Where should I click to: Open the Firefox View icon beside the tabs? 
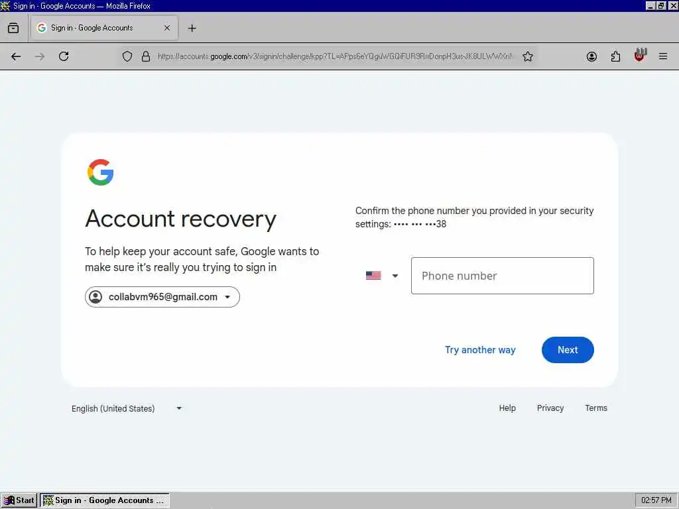click(x=13, y=28)
